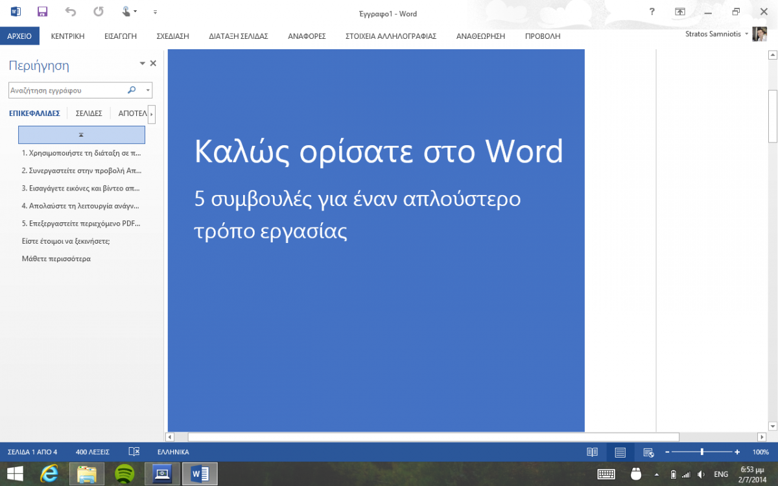778x486 pixels.
Task: Open the Stratos Samniotis account menu
Action: (716, 34)
